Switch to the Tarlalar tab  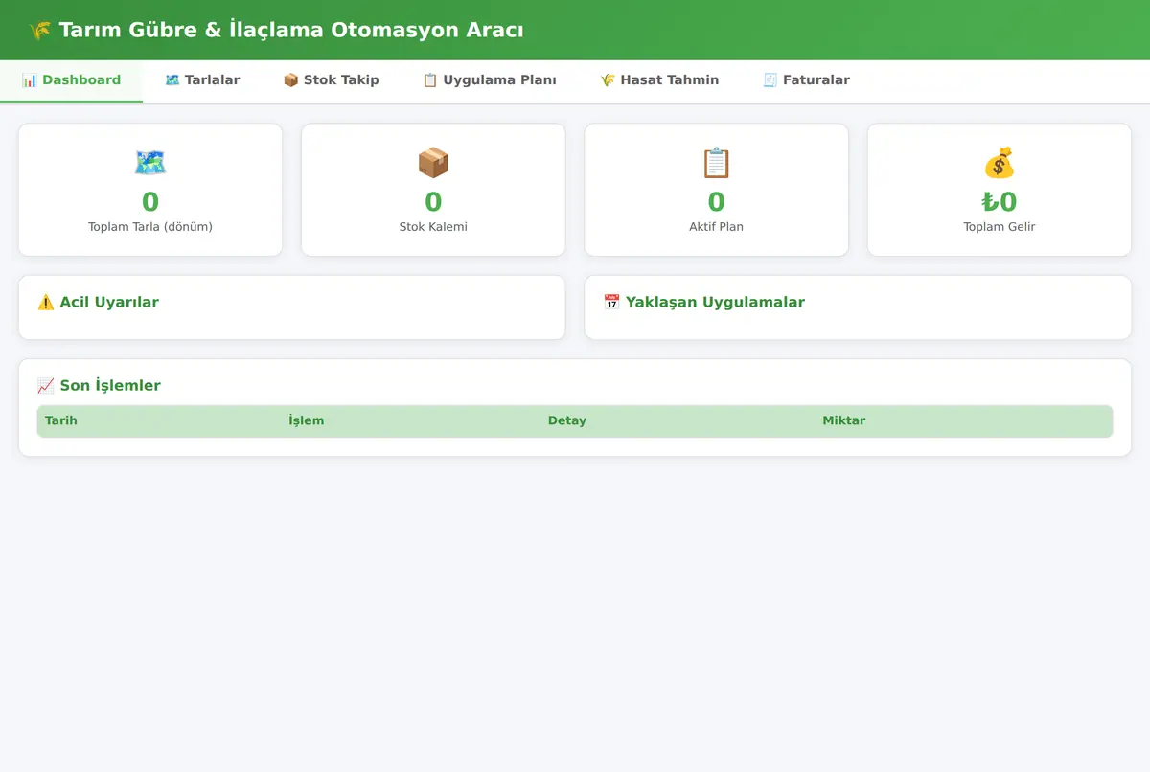(x=202, y=80)
